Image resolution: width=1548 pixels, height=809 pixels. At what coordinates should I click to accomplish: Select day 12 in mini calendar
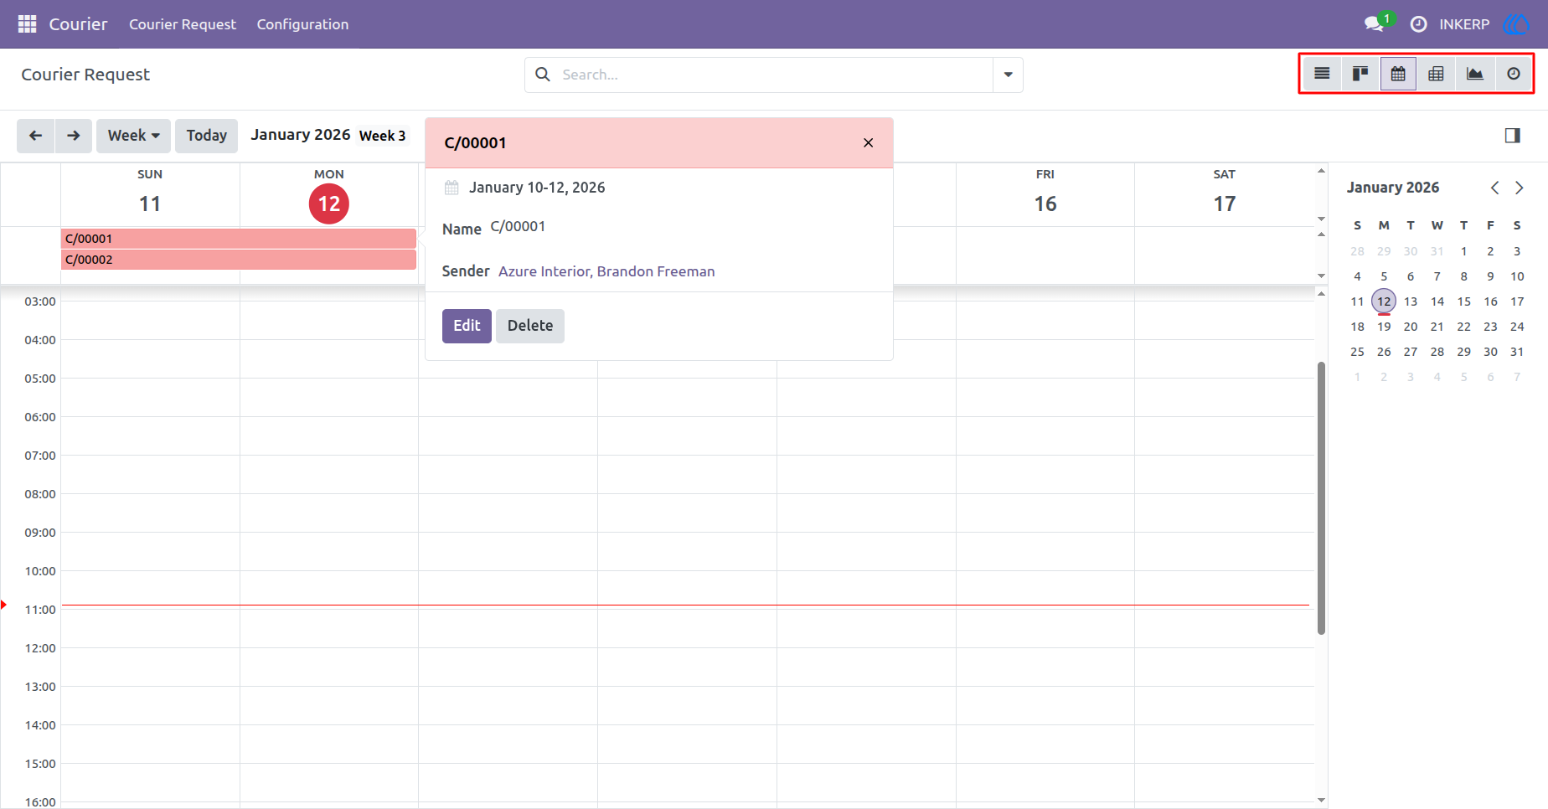(1384, 301)
